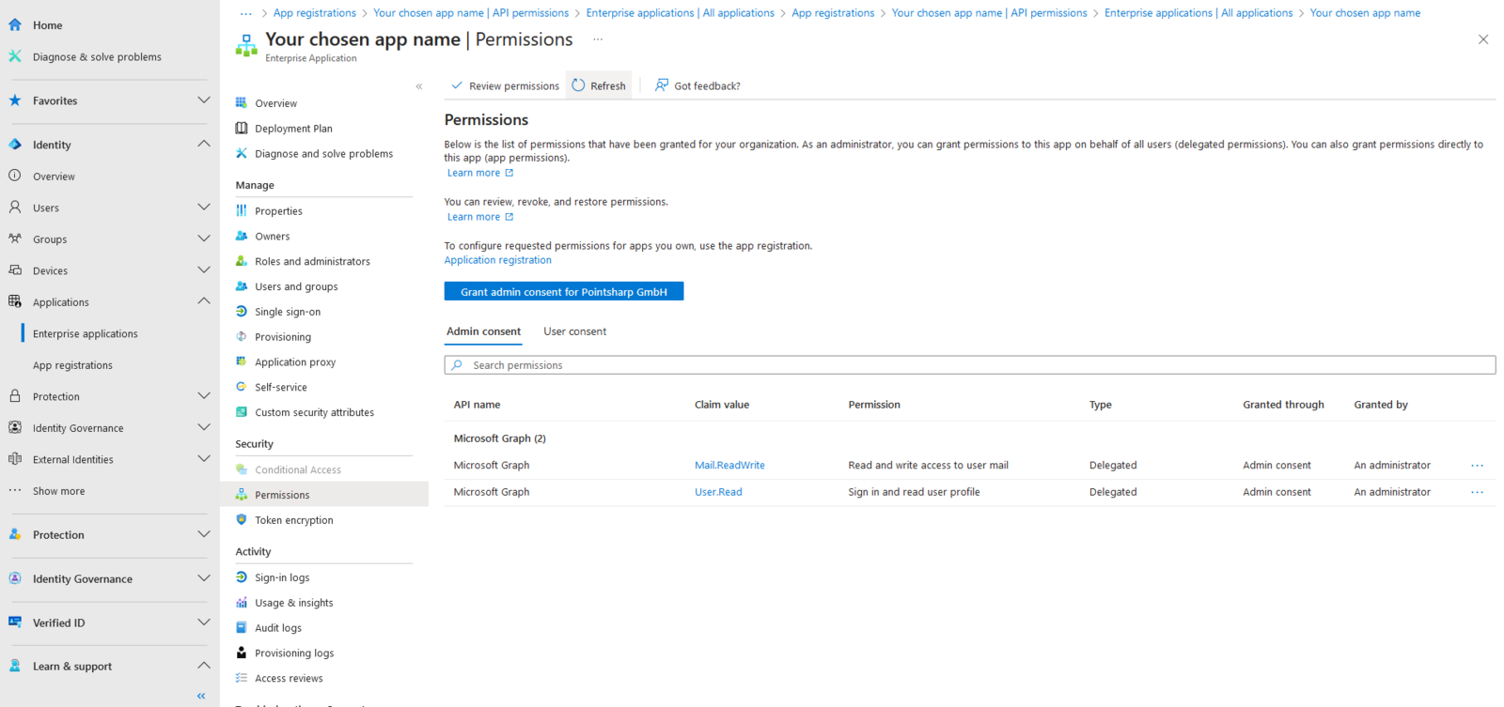
Task: Expand the Devices submenu chevron
Action: pos(203,270)
